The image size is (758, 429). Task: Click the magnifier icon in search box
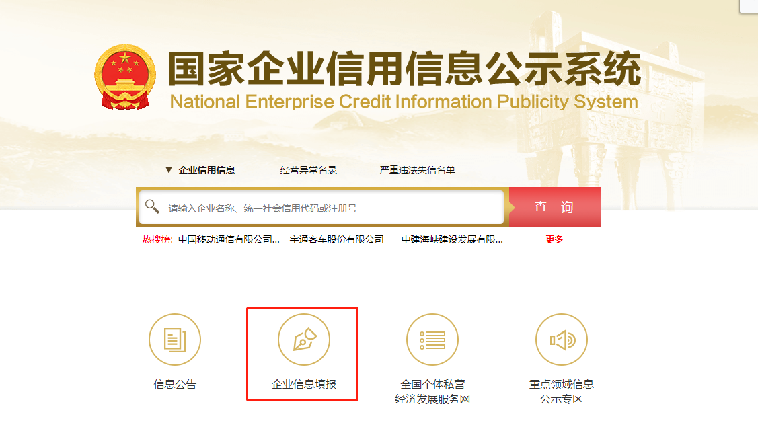pos(152,206)
